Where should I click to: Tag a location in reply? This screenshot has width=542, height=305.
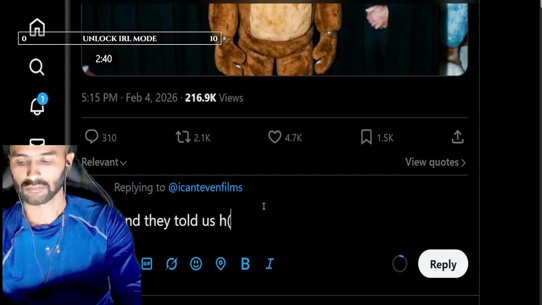coord(221,264)
